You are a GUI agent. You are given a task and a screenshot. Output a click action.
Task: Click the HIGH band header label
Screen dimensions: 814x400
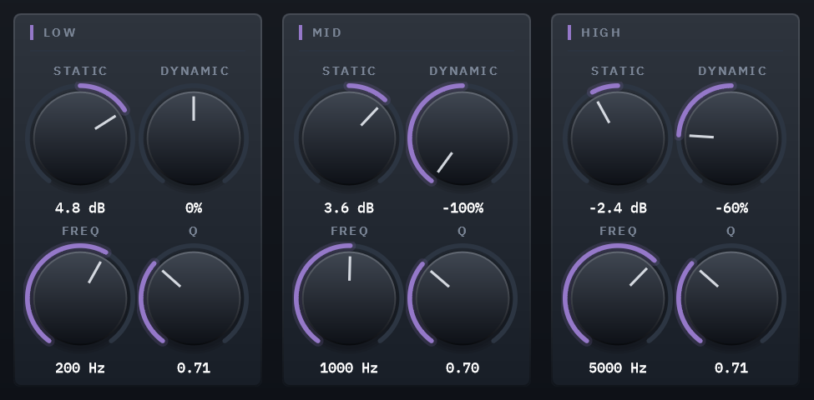click(x=601, y=32)
